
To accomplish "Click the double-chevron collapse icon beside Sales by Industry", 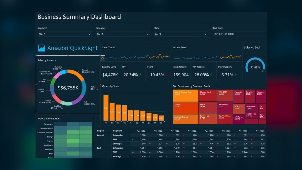I will point(102,58).
